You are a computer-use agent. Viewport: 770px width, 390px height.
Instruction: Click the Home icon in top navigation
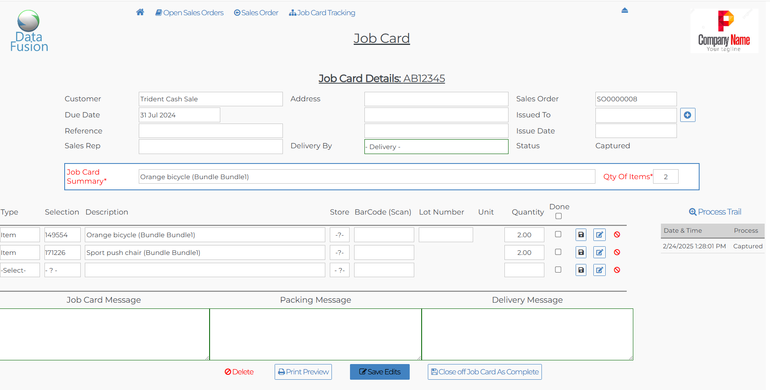[x=140, y=12]
